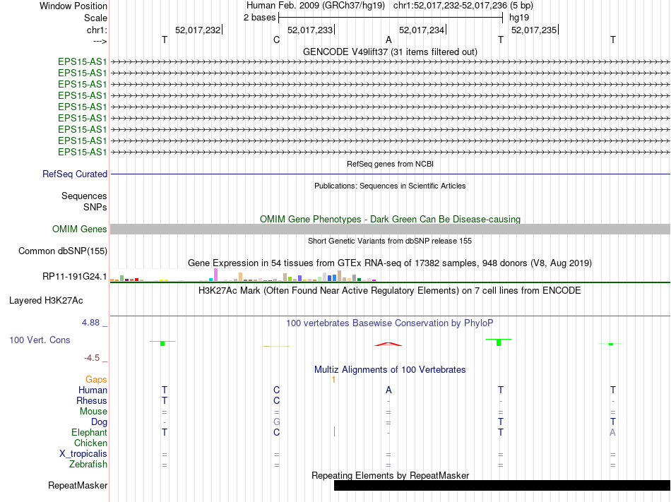Click the orange Gaps label
Screen dimensions: 671x502
(x=96, y=379)
